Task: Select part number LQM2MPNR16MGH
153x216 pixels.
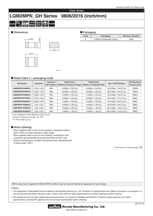Action: pyautogui.click(x=22, y=88)
